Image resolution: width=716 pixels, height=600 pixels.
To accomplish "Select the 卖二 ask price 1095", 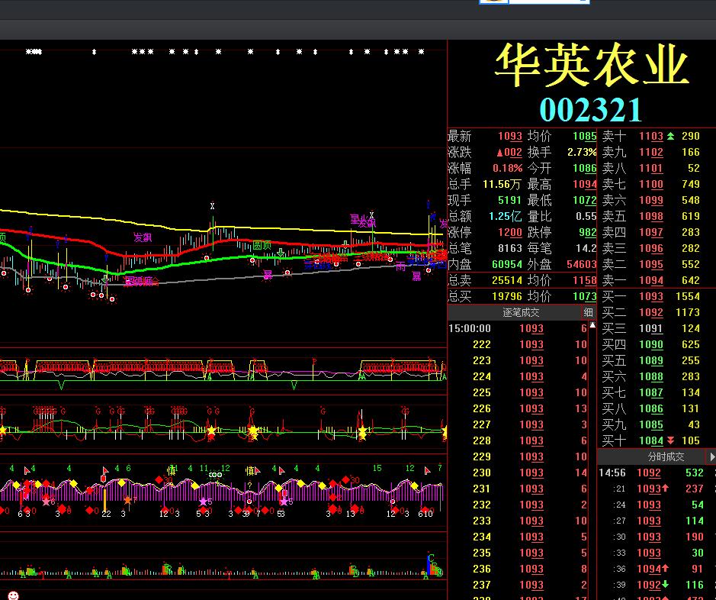I will (650, 264).
